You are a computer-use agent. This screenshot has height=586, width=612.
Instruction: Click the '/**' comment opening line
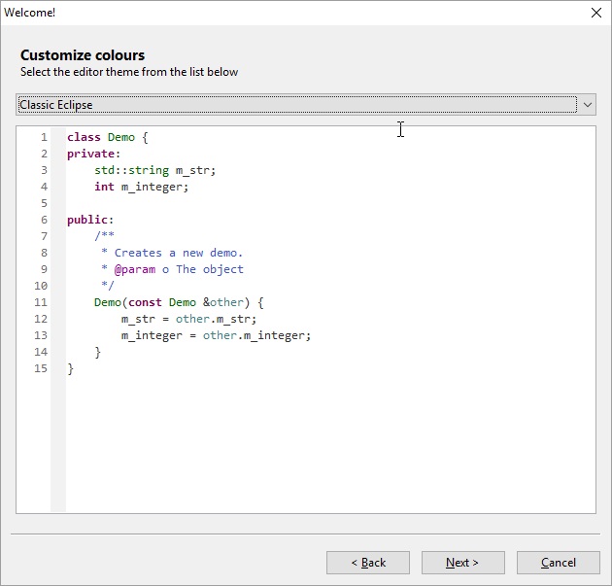click(104, 235)
